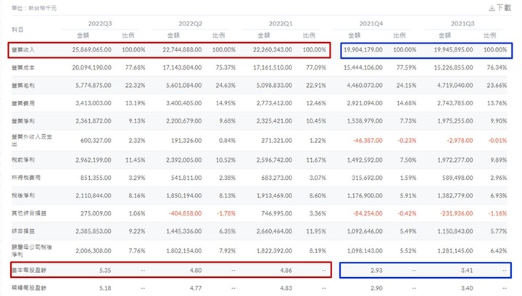Click the negative value -404,858.00
522x296 pixels.
click(x=185, y=213)
